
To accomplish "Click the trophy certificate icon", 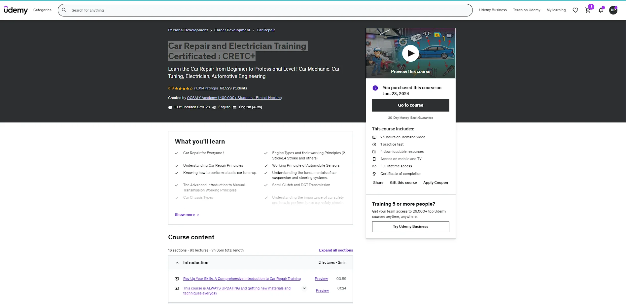I will click(x=374, y=174).
